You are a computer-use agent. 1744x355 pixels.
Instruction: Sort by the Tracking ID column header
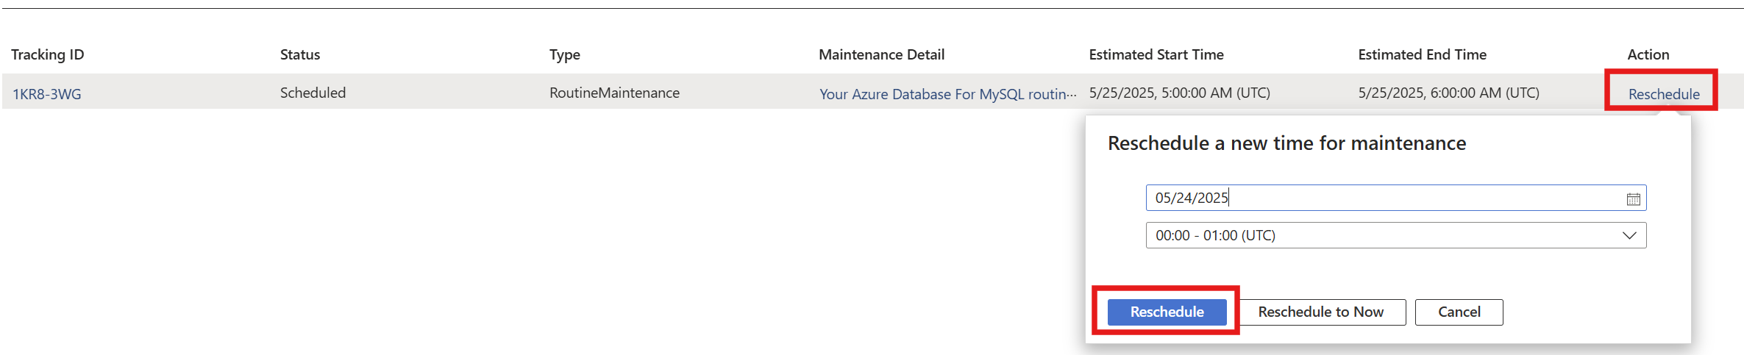[x=48, y=54]
